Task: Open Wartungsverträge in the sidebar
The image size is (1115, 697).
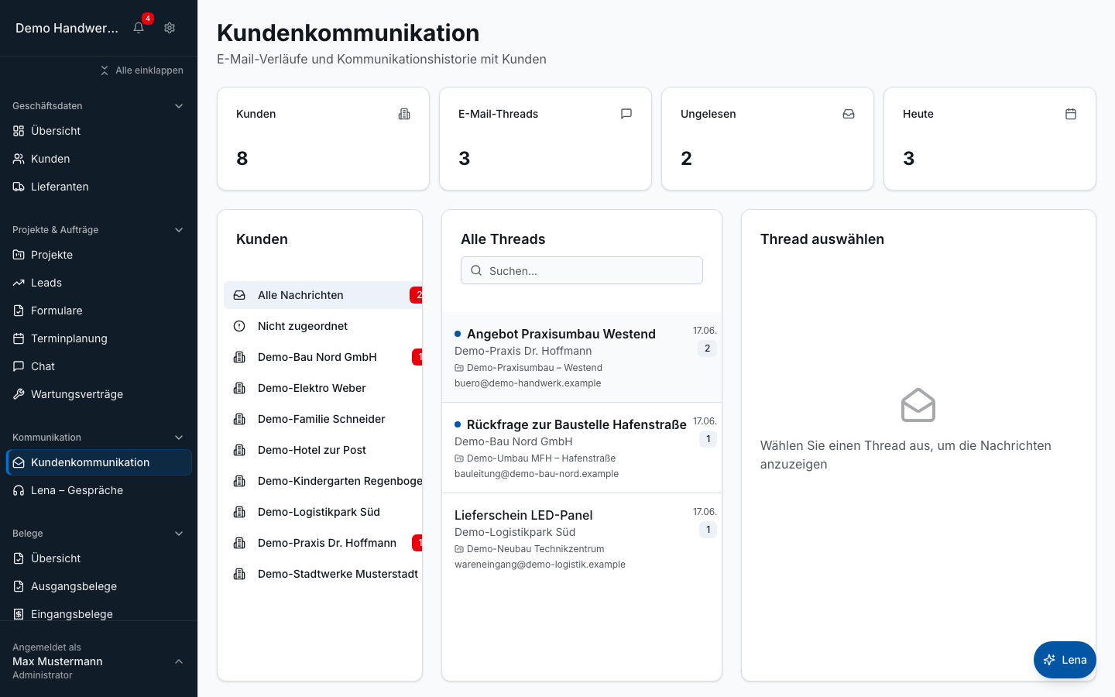Action: coord(98,394)
